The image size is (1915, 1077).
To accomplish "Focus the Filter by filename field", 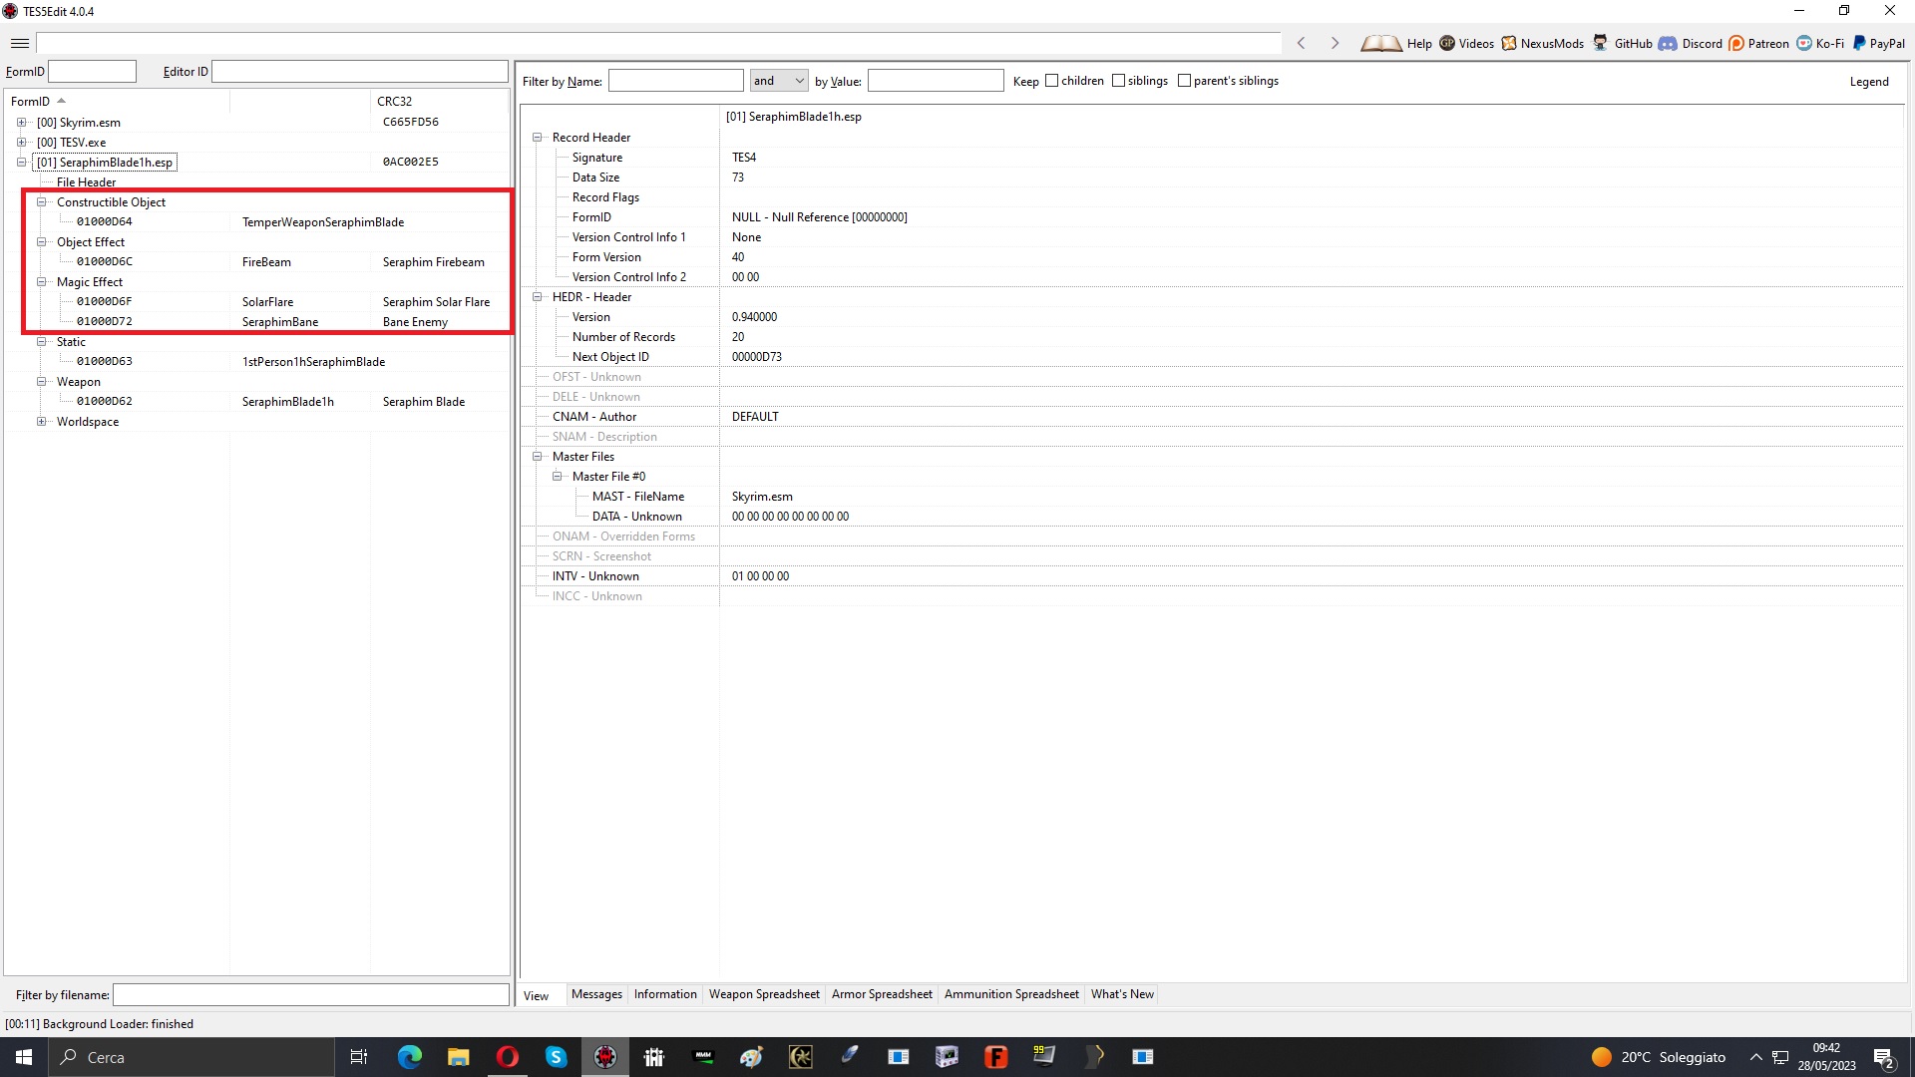I will tap(311, 995).
